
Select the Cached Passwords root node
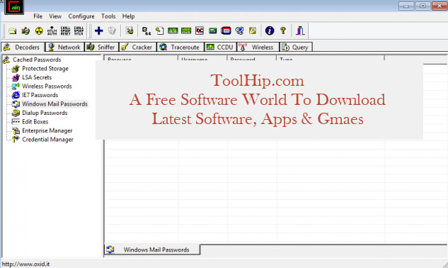pyautogui.click(x=37, y=60)
